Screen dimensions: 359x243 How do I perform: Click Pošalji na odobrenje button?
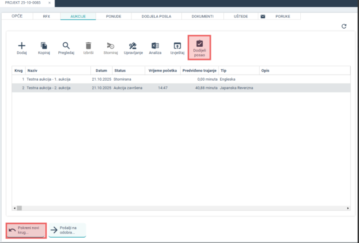point(67,230)
